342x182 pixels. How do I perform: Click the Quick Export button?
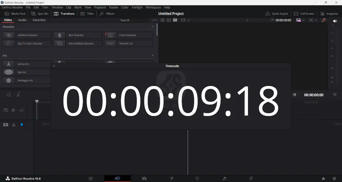pos(277,14)
